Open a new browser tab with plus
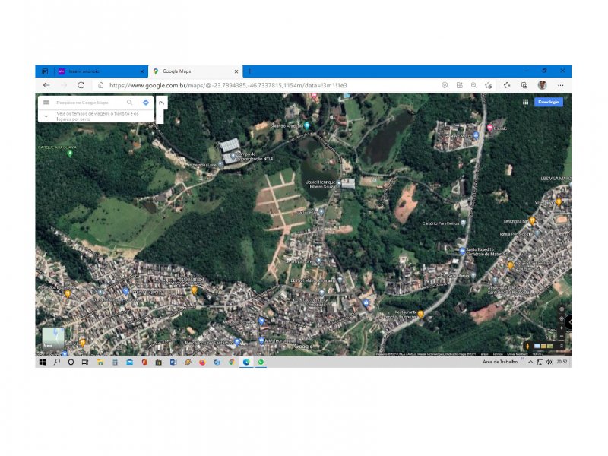This screenshot has height=456, width=608. click(x=250, y=71)
